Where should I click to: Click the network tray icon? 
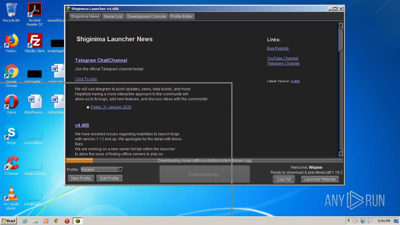tap(363, 221)
